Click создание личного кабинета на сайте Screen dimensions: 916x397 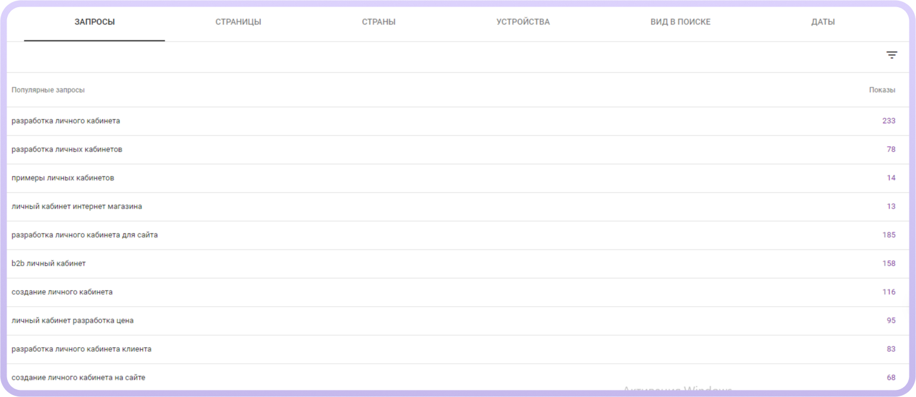[x=78, y=377]
